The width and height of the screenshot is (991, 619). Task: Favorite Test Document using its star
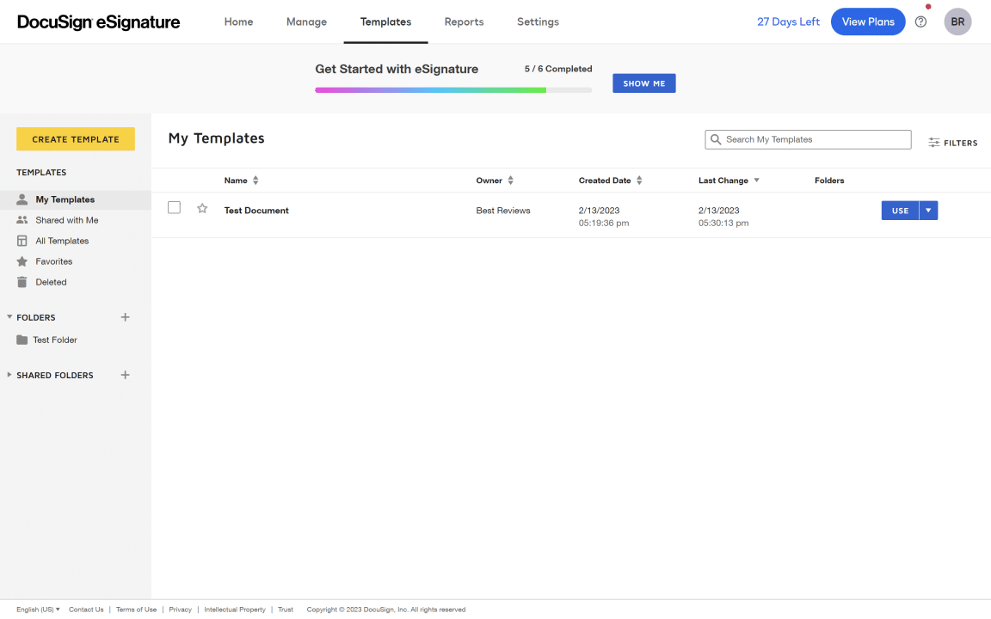pos(202,207)
